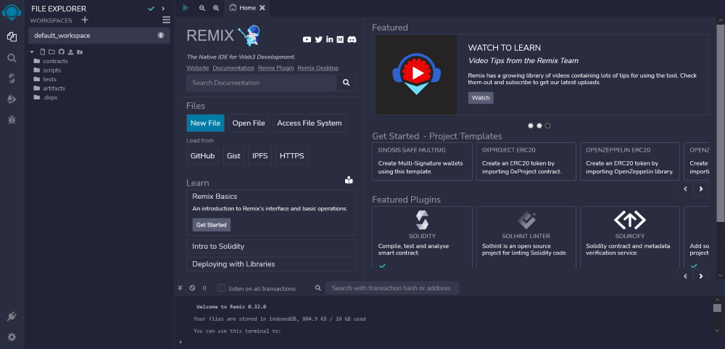Click the Watch button
This screenshot has height=349, width=725.
(x=481, y=98)
